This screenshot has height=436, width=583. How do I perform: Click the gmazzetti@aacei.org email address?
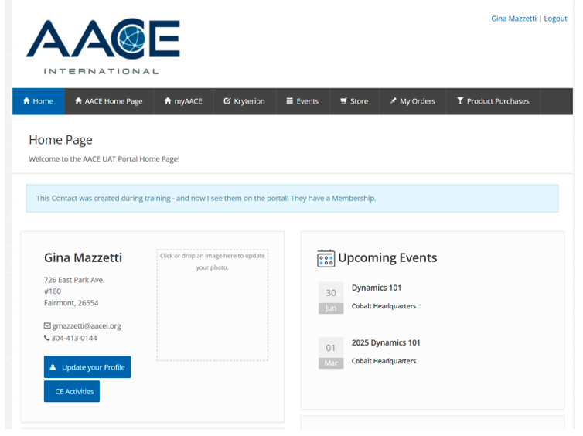click(87, 326)
